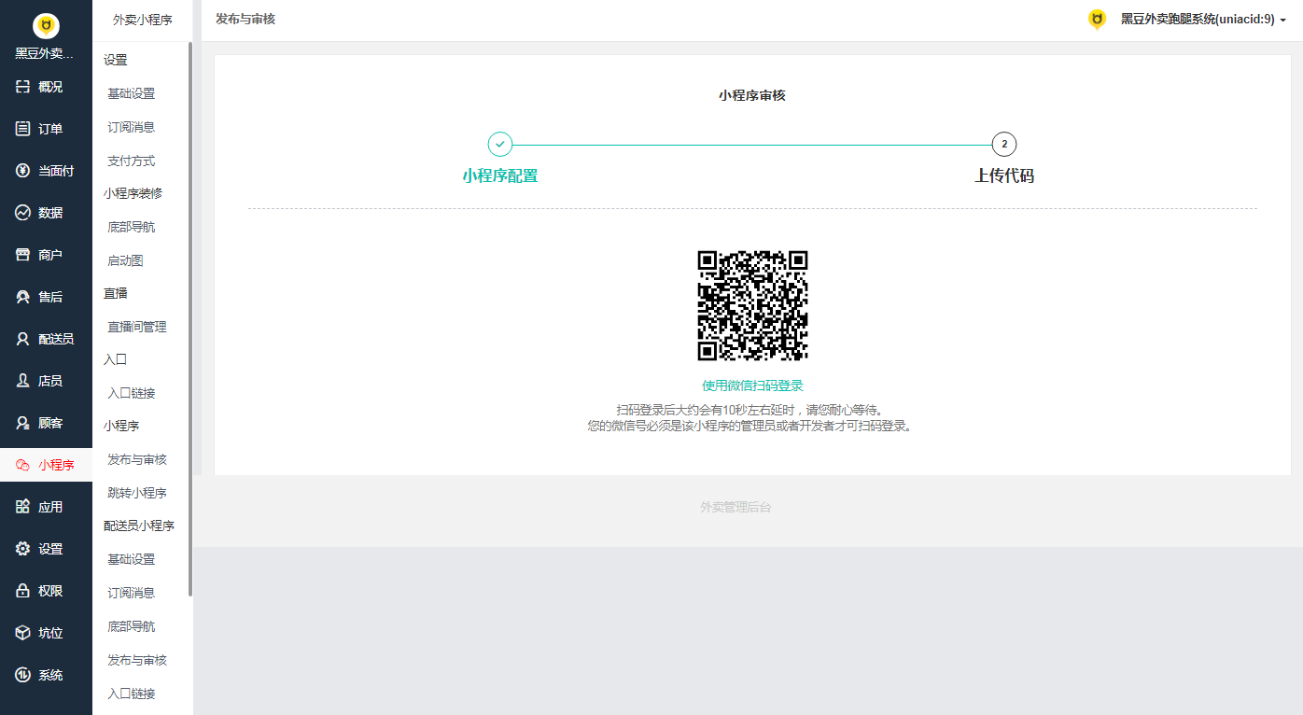Open 启动图 submenu item
This screenshot has width=1303, height=715.
[125, 260]
